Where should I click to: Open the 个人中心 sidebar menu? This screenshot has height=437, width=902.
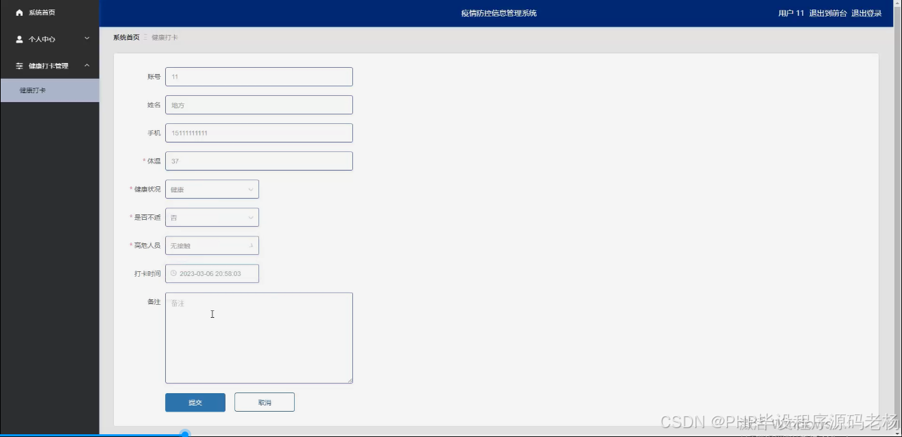49,39
